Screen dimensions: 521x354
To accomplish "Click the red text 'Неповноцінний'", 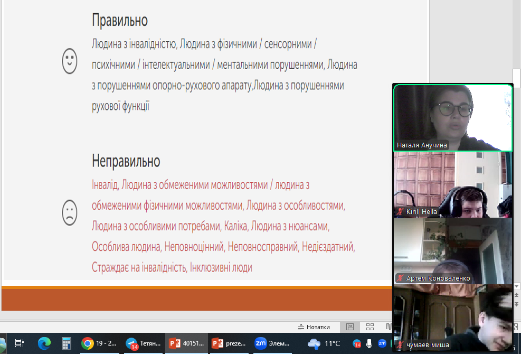I will click(x=194, y=247).
